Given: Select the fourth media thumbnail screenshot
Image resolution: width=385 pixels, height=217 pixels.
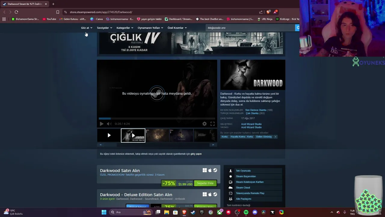Looking at the screenshot, I should pos(181,135).
